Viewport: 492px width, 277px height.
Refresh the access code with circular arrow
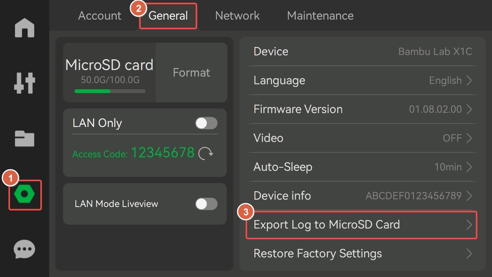point(206,154)
